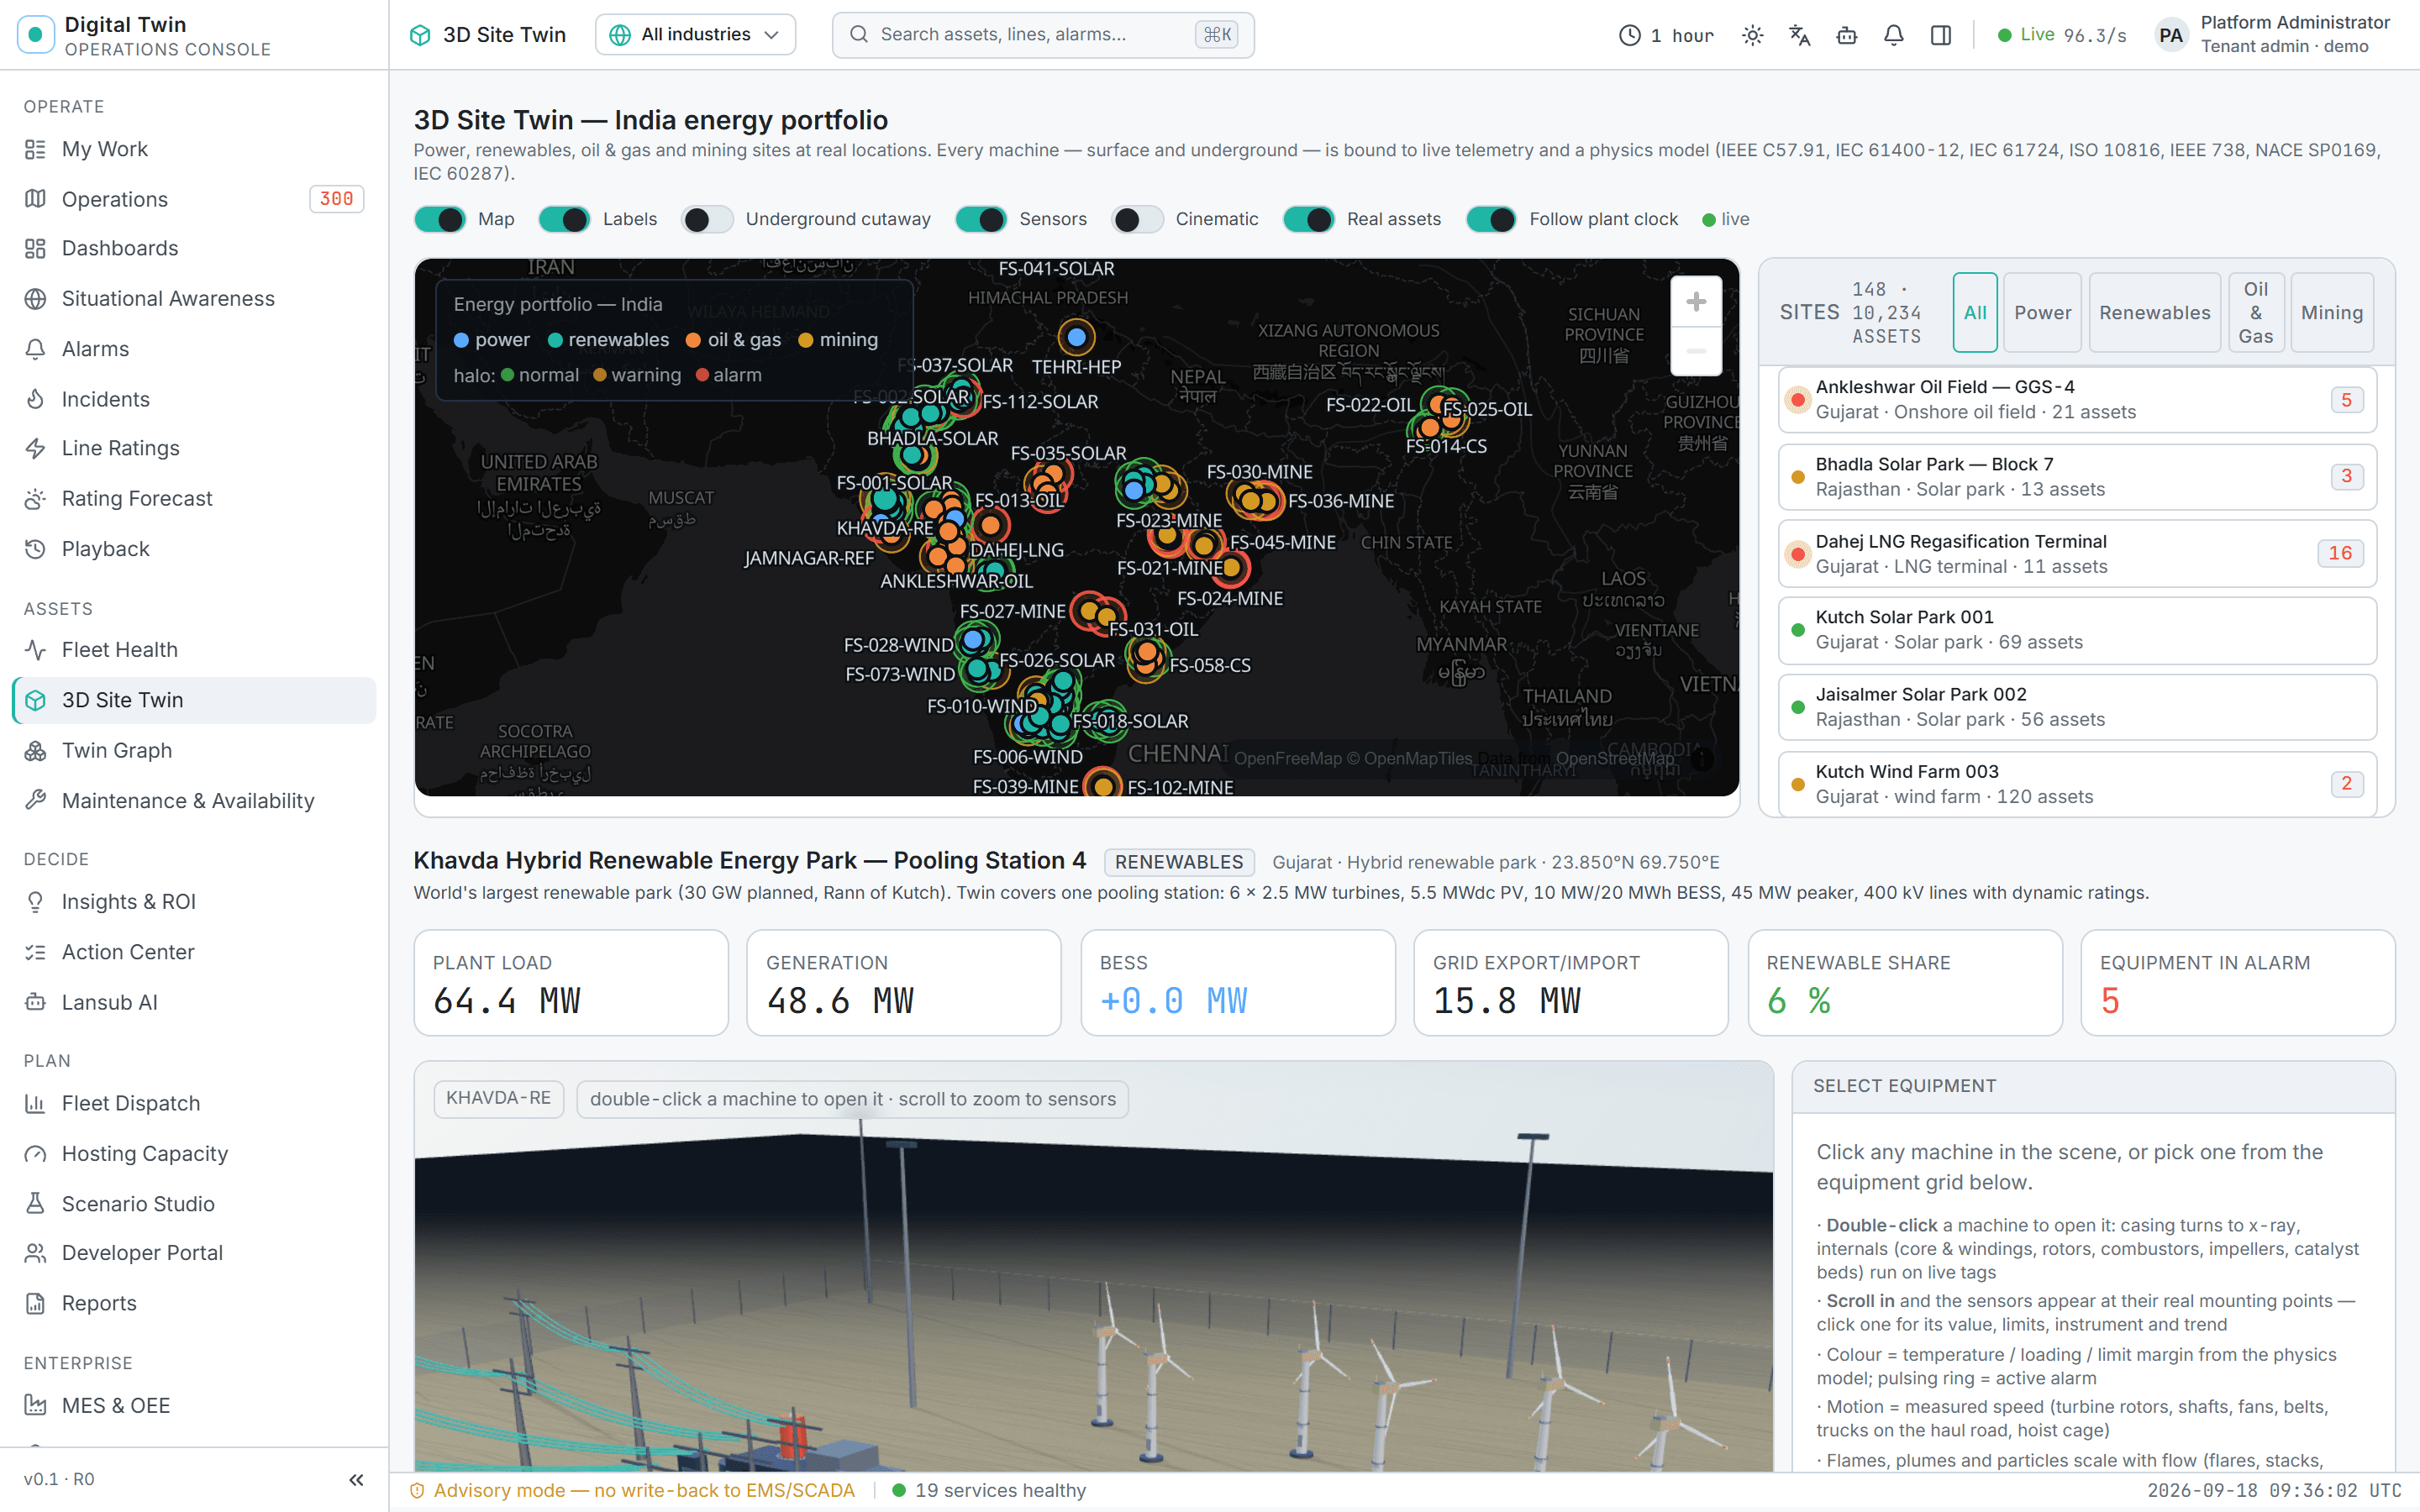Enable Cinematic mode switch

pos(1138,219)
